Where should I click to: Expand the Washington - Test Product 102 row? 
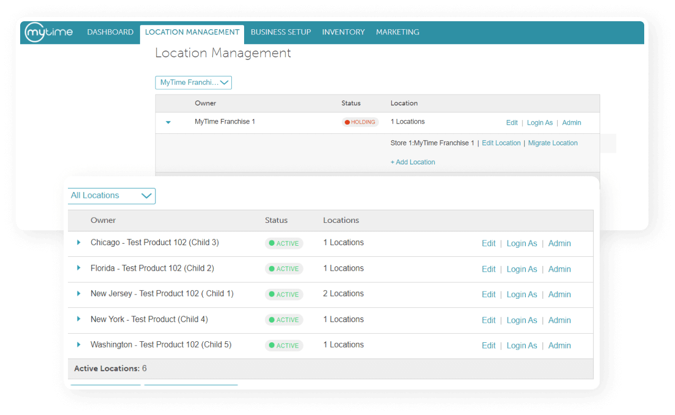pyautogui.click(x=79, y=344)
